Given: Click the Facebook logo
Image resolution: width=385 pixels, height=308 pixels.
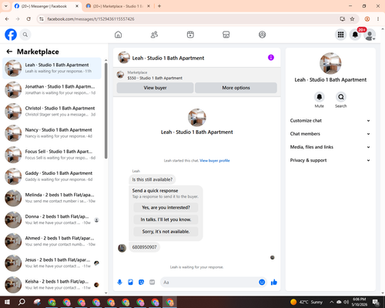Looking at the screenshot, I should (11, 35).
